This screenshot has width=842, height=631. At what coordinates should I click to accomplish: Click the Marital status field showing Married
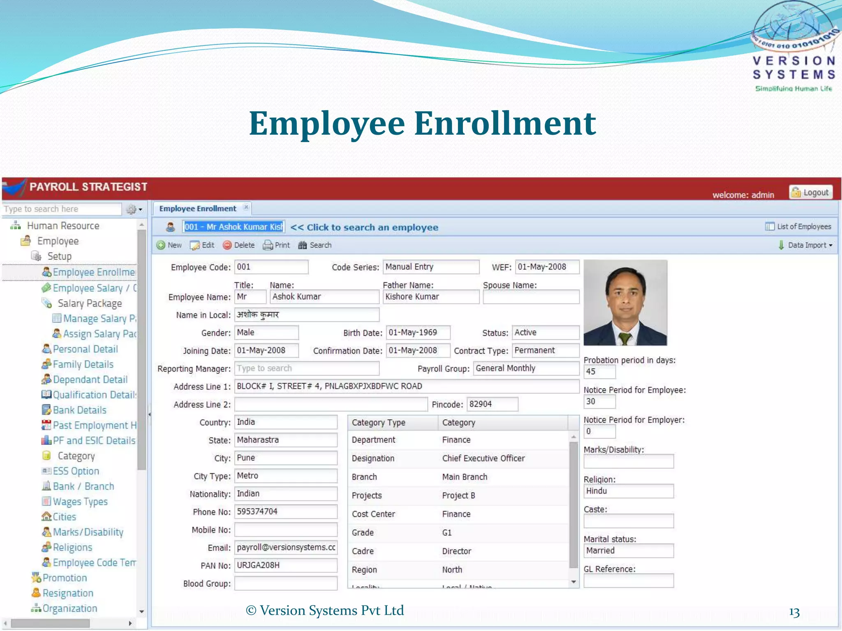click(628, 550)
